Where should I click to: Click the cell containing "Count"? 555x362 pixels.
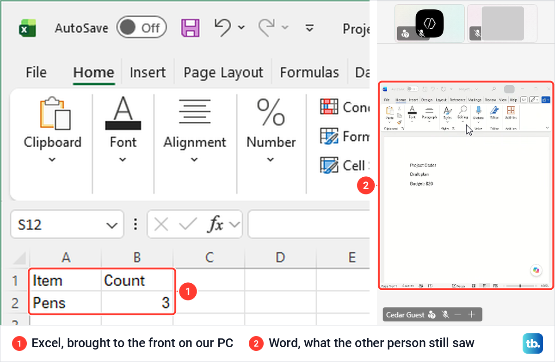(x=137, y=281)
